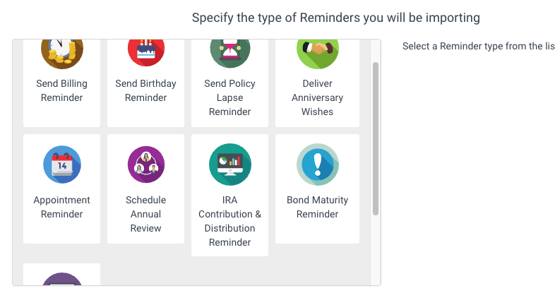This screenshot has width=555, height=305.
Task: Choose the Send Birthday Reminder text
Action: [146, 90]
